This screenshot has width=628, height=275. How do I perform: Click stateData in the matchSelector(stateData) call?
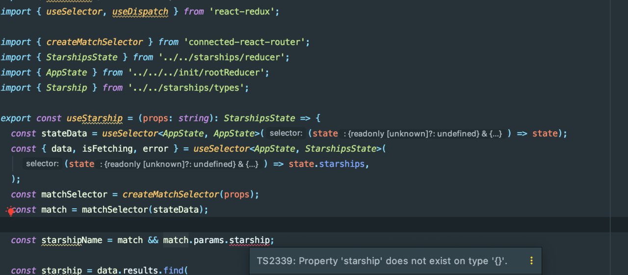pos(176,210)
